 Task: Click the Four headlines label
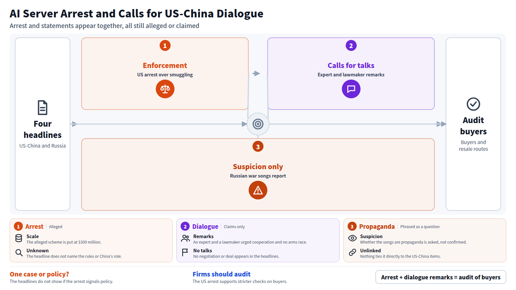pyautogui.click(x=43, y=129)
